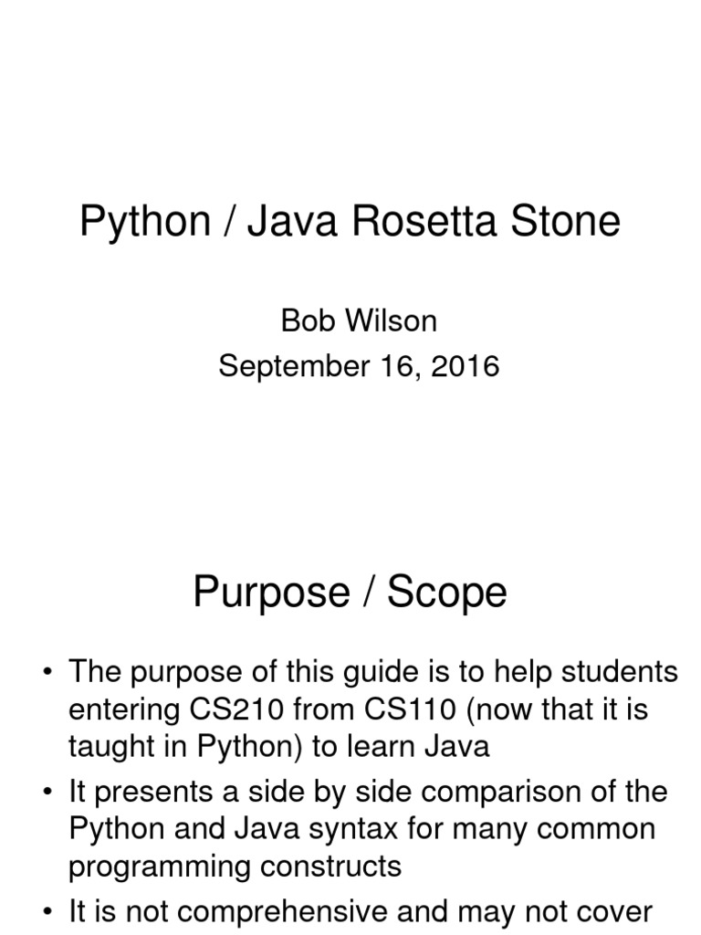Click the line starting "entering CS210 from"
The width and height of the screenshot is (701, 935).
tap(358, 709)
